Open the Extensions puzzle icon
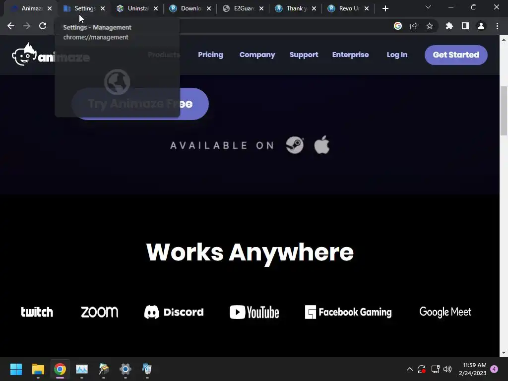The height and width of the screenshot is (381, 508). [x=449, y=26]
